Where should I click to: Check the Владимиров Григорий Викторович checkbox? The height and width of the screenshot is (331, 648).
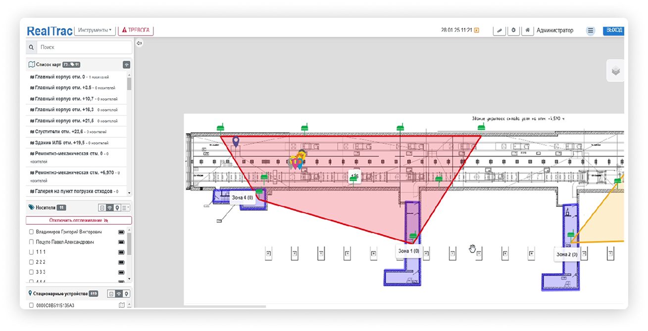[x=31, y=232]
